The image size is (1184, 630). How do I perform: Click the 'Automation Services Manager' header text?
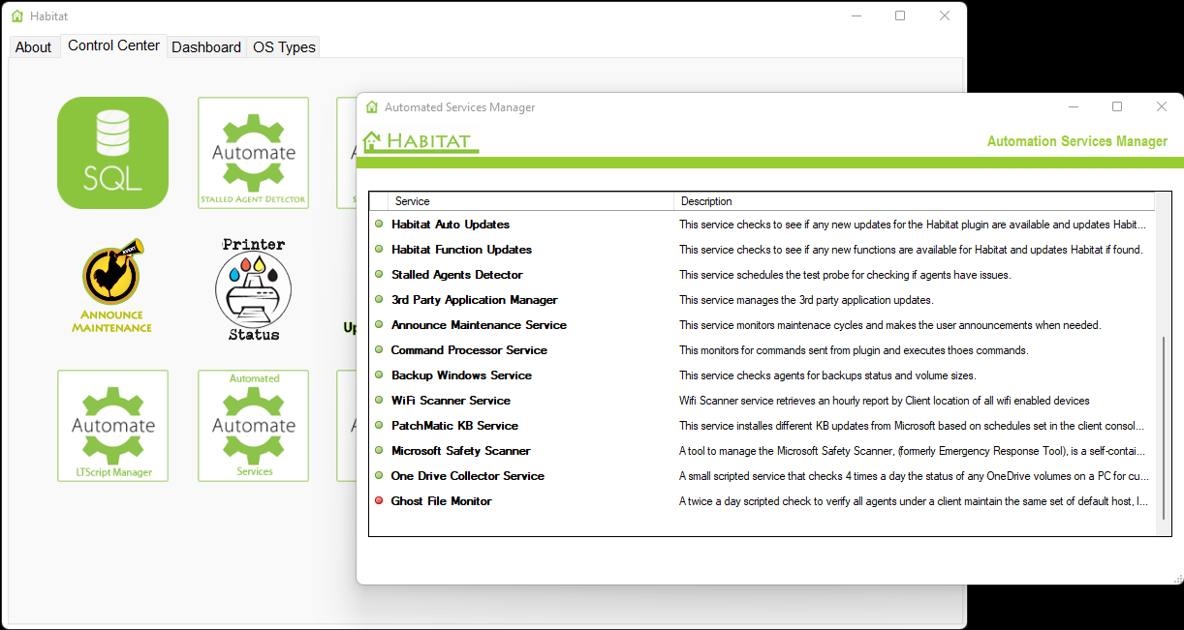[1077, 141]
